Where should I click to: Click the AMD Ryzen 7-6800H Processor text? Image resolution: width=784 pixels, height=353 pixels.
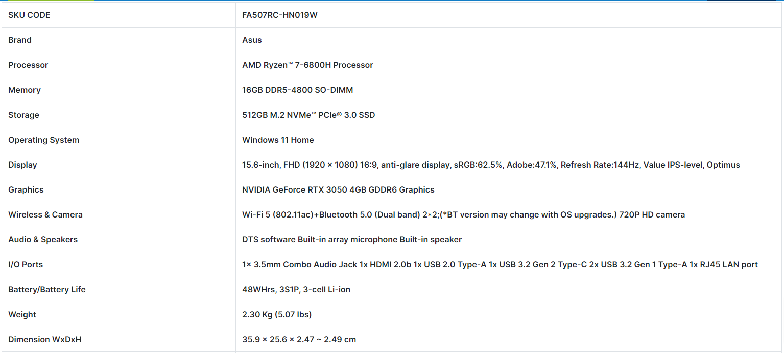click(307, 65)
